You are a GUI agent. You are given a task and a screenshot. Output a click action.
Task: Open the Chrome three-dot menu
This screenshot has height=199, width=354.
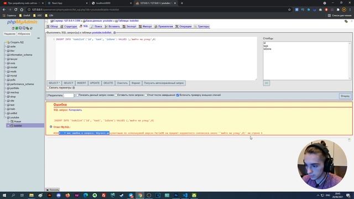(350, 10)
